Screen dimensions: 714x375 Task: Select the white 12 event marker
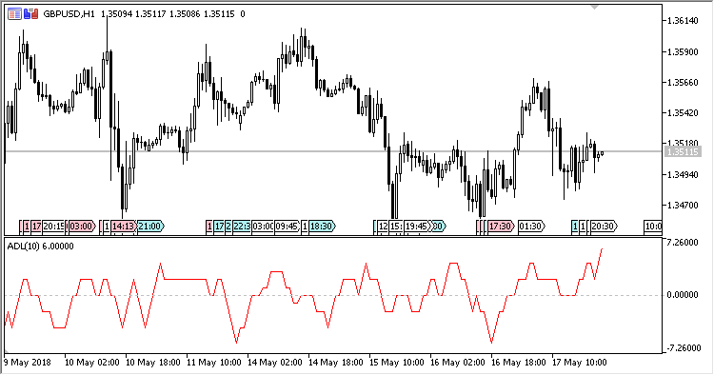pyautogui.click(x=383, y=227)
